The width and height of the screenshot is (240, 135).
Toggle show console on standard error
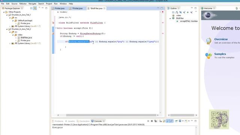pos(172,121)
